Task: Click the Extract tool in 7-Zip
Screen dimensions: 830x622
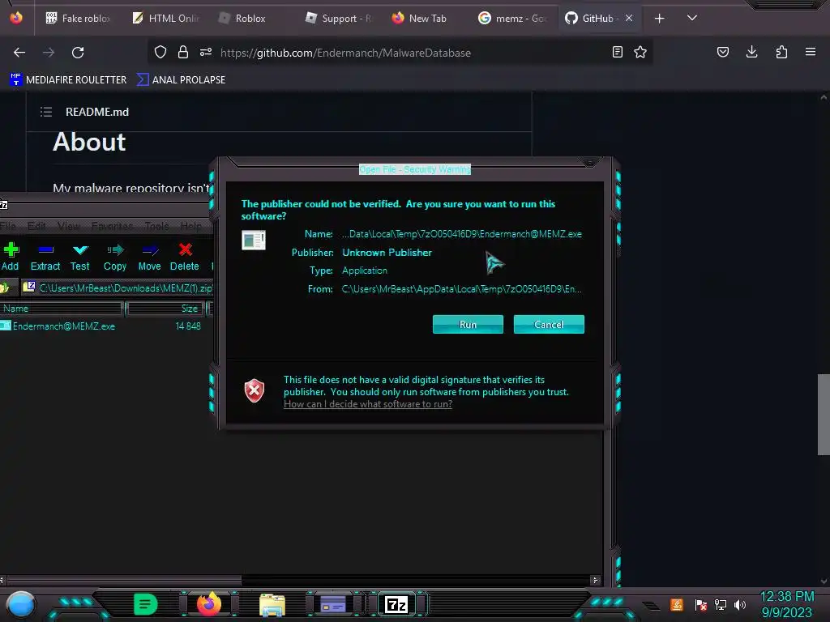Action: (45, 257)
